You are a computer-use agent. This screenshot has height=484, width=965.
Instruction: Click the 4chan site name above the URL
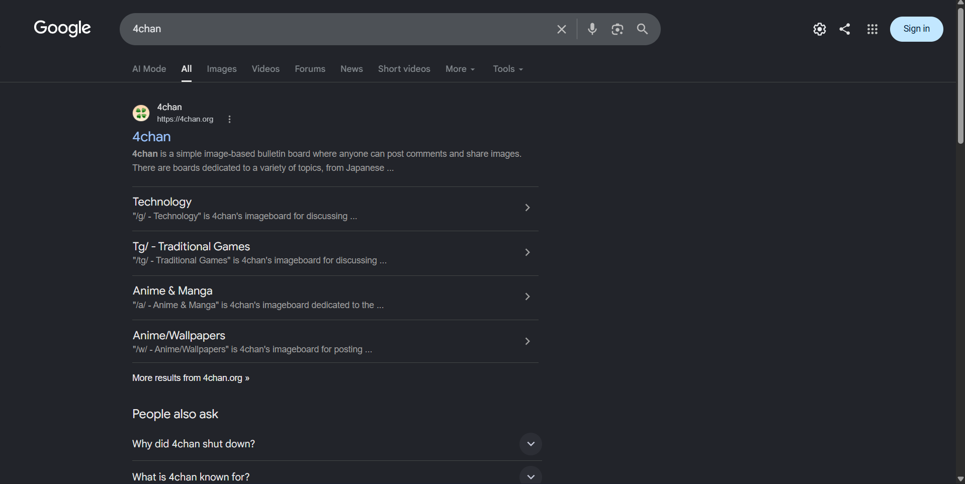tap(169, 107)
